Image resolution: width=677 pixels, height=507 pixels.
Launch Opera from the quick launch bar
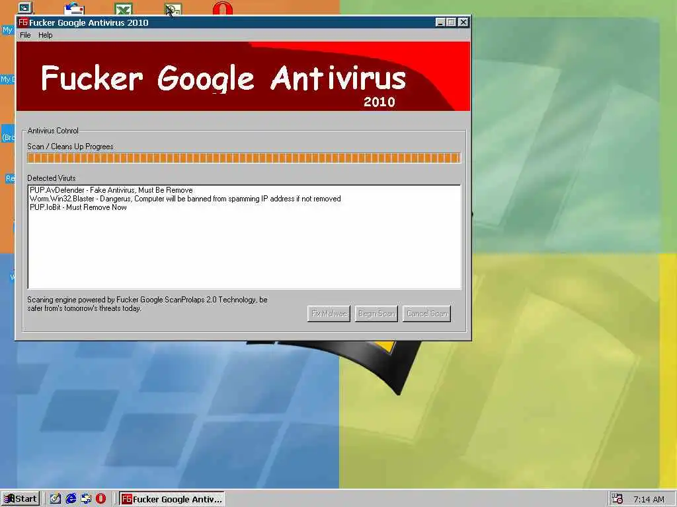(100, 499)
